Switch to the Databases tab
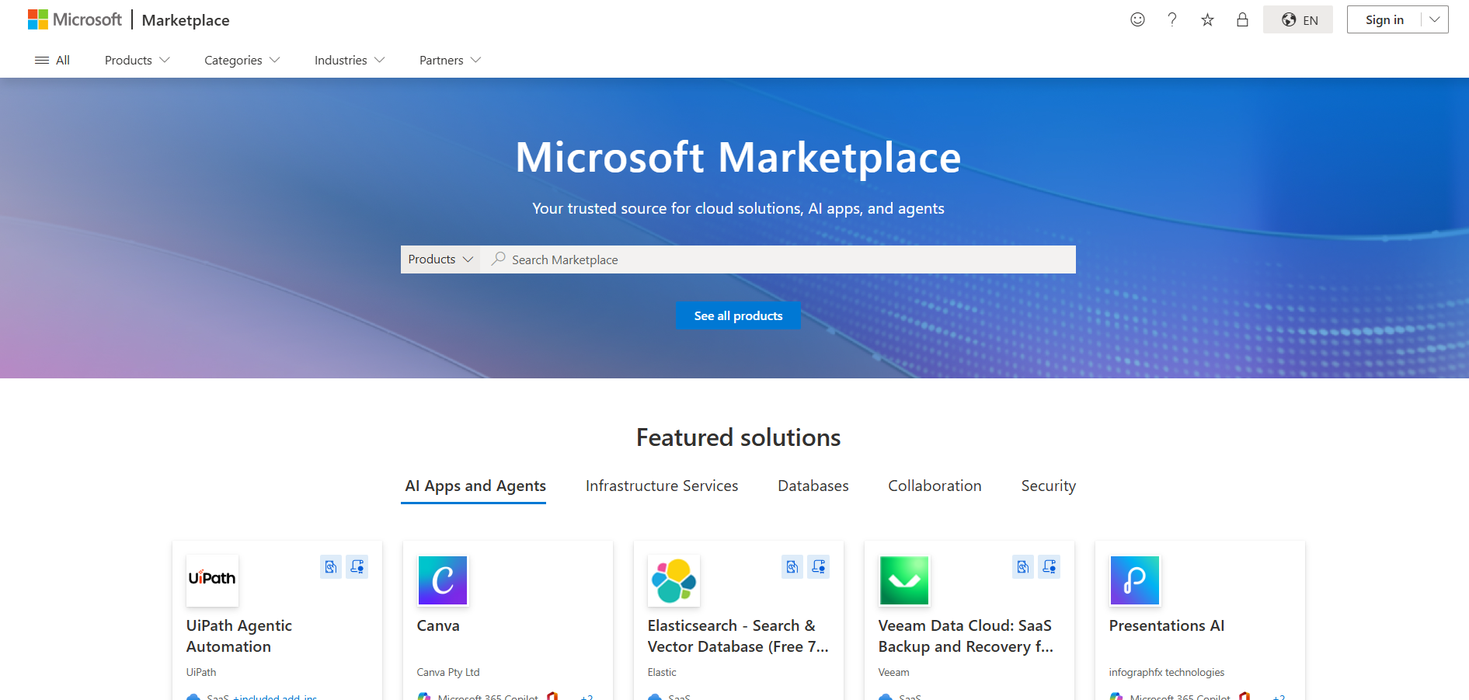 pos(813,486)
